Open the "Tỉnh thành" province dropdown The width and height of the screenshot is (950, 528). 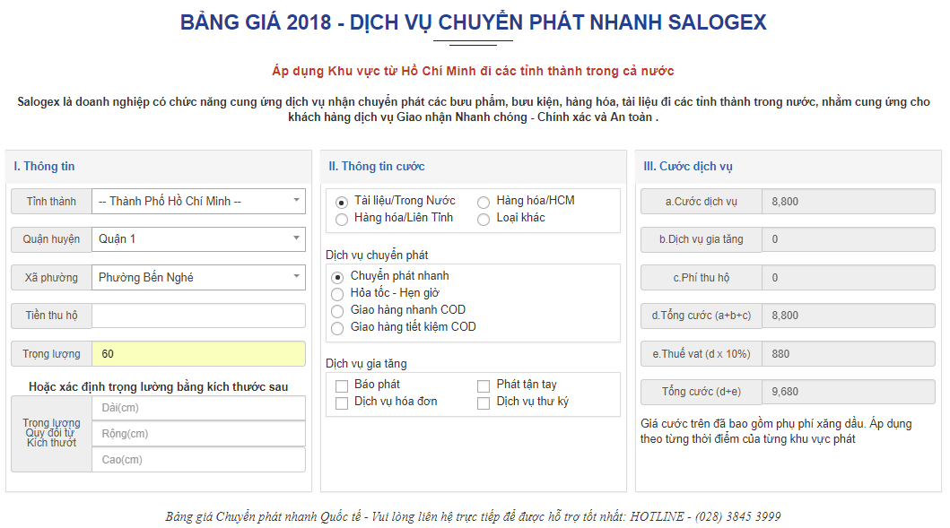point(199,202)
